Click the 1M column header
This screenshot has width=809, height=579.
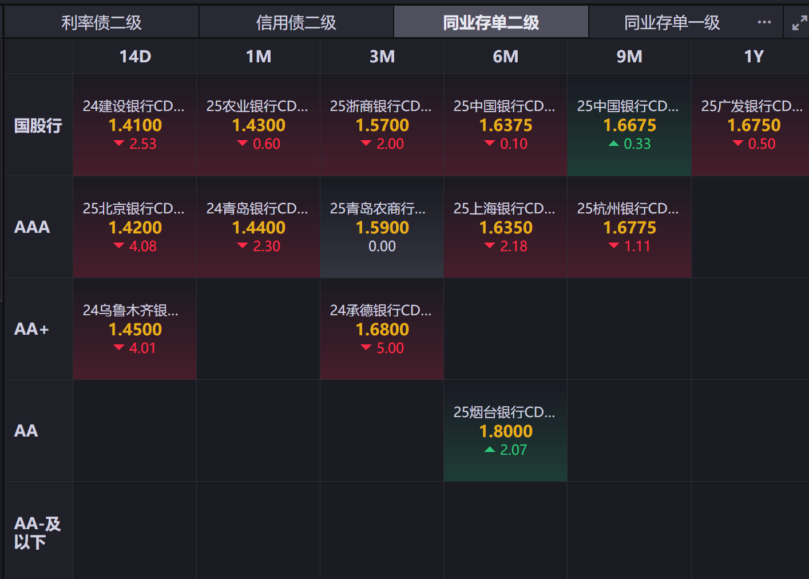[259, 57]
